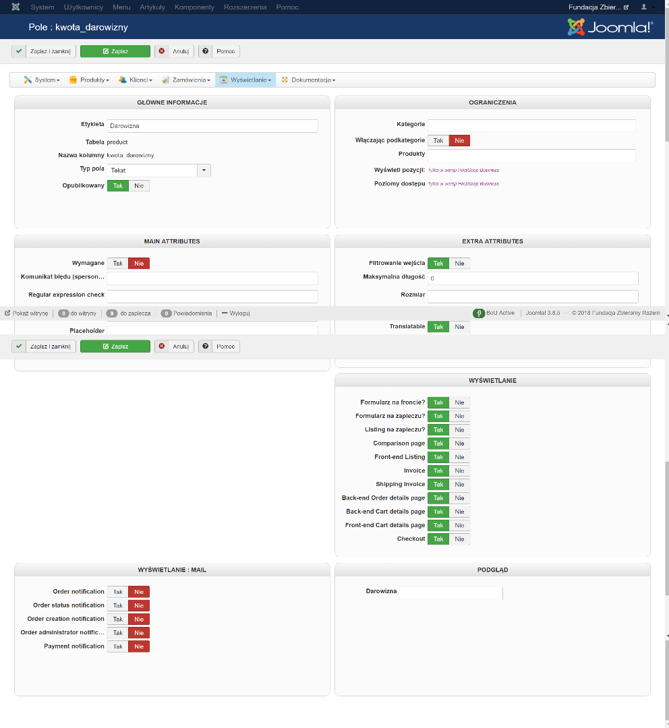Viewport: 669px width, 728px height.
Task: Open the top bar System menu
Action: pyautogui.click(x=42, y=7)
